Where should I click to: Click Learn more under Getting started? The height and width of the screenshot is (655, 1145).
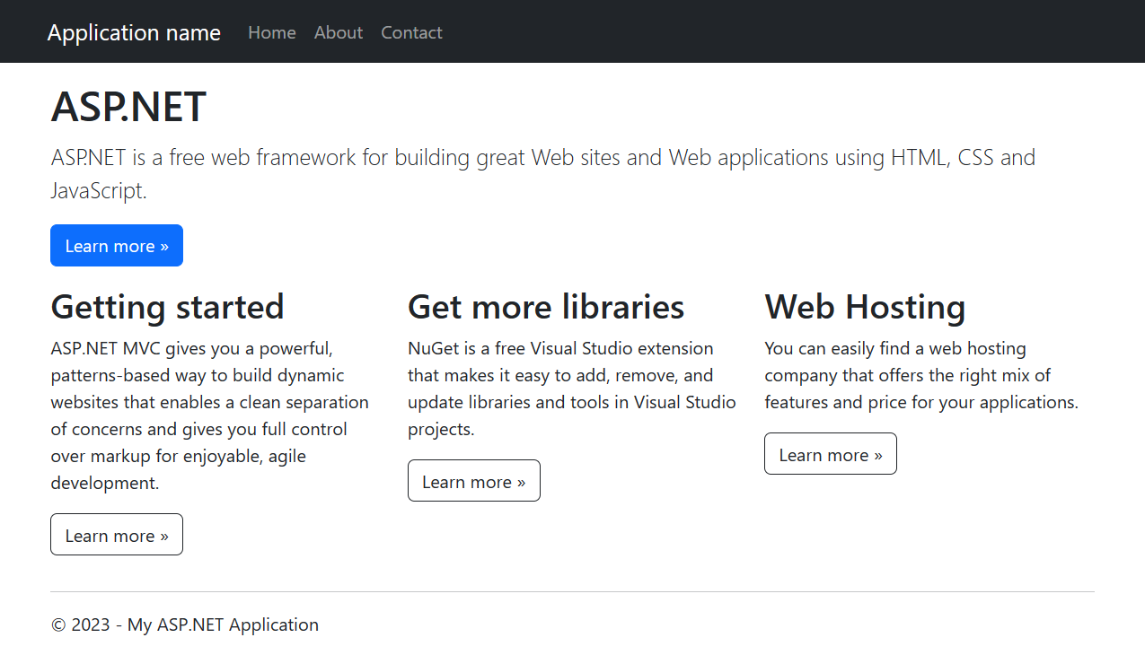(x=117, y=535)
